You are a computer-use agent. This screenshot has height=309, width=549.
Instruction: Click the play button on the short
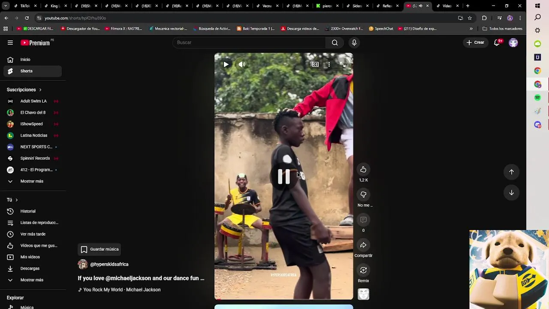(226, 64)
